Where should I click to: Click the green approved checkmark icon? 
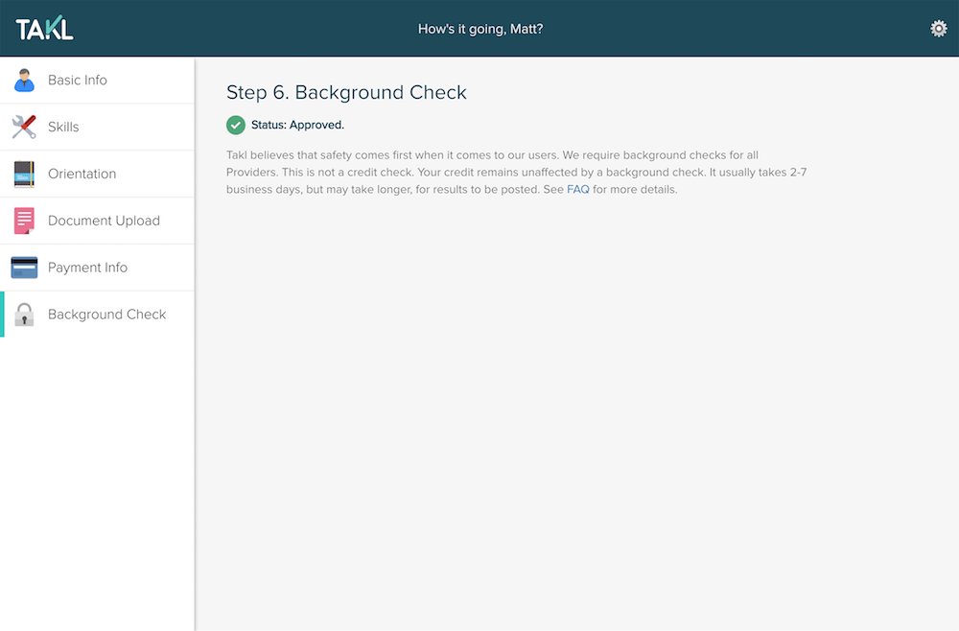click(236, 124)
